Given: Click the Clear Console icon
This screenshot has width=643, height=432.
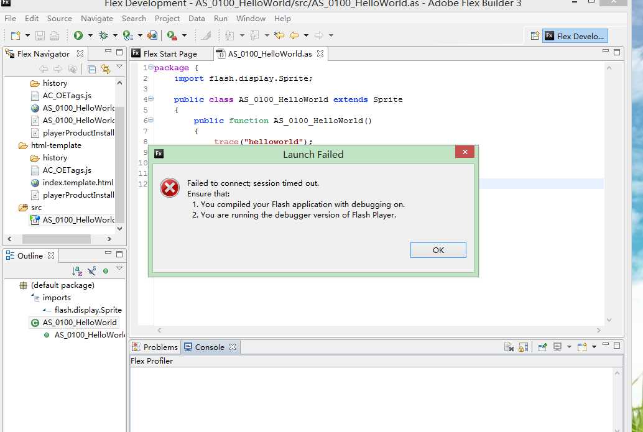Looking at the screenshot, I should [x=509, y=347].
